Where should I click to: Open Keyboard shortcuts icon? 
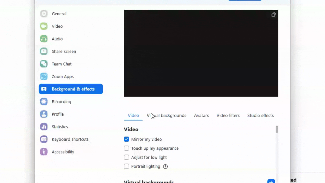coord(44,139)
